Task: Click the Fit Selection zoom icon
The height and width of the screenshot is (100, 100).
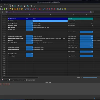Action: pyautogui.click(x=12, y=6)
